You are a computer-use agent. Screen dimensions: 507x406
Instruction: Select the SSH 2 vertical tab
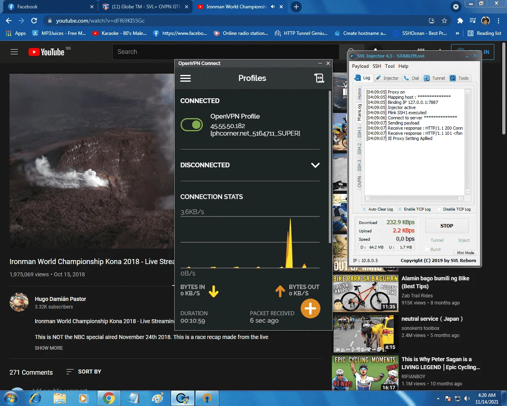tap(359, 148)
